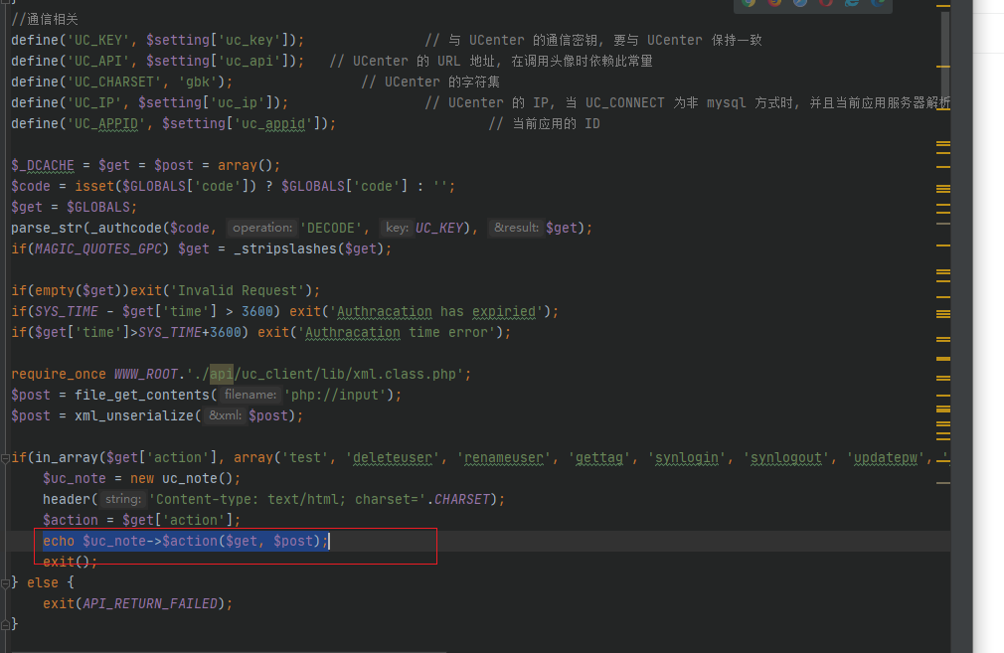Image resolution: width=1004 pixels, height=653 pixels.
Task: Click the MAGIC_QUOTES_GPC constant
Action: (98, 248)
